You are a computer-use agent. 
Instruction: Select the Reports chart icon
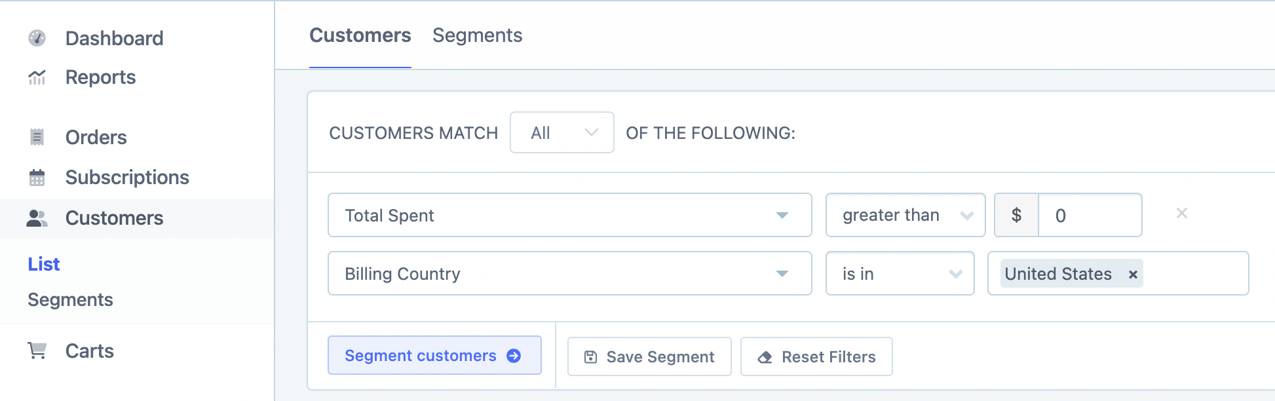coord(37,77)
